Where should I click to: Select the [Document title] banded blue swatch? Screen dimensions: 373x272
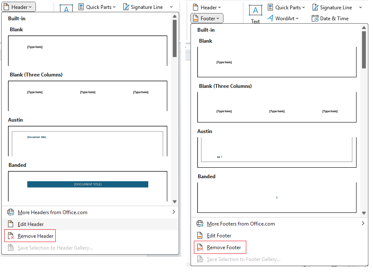click(x=87, y=184)
